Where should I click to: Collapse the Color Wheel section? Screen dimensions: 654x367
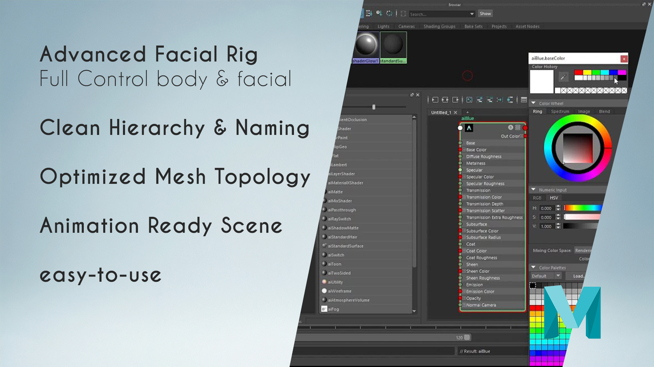(x=533, y=103)
